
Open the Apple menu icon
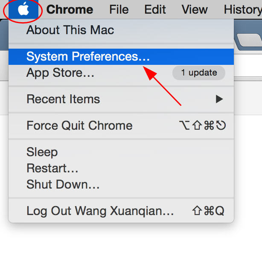tap(23, 9)
